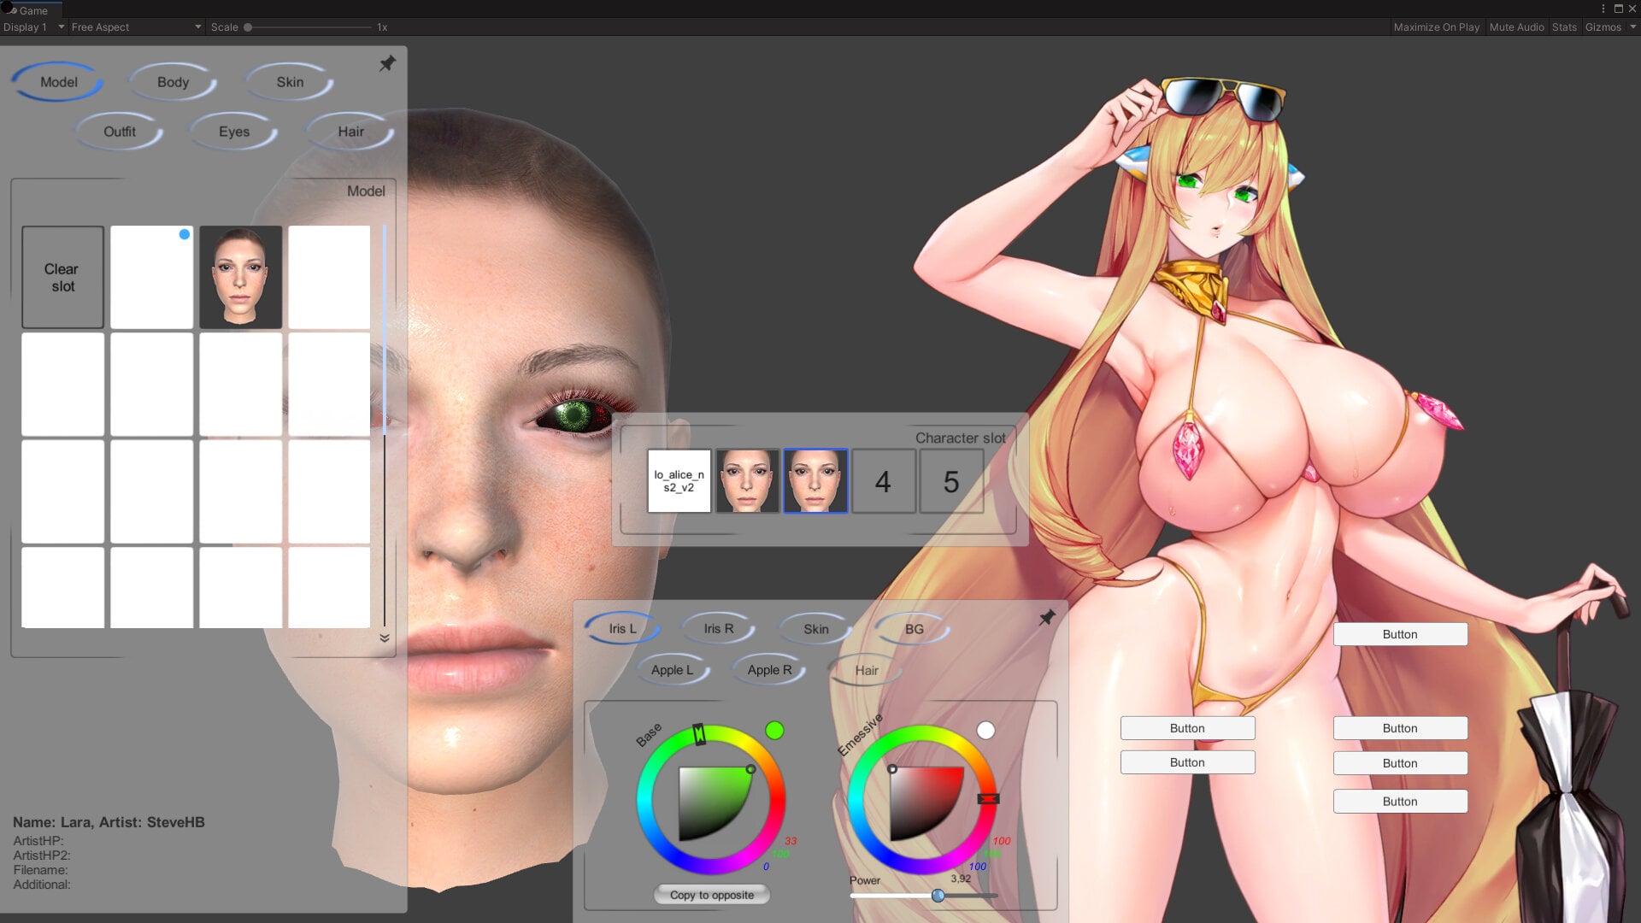Switch to the Outfit category tab
Viewport: 1641px width, 923px height.
coord(120,132)
